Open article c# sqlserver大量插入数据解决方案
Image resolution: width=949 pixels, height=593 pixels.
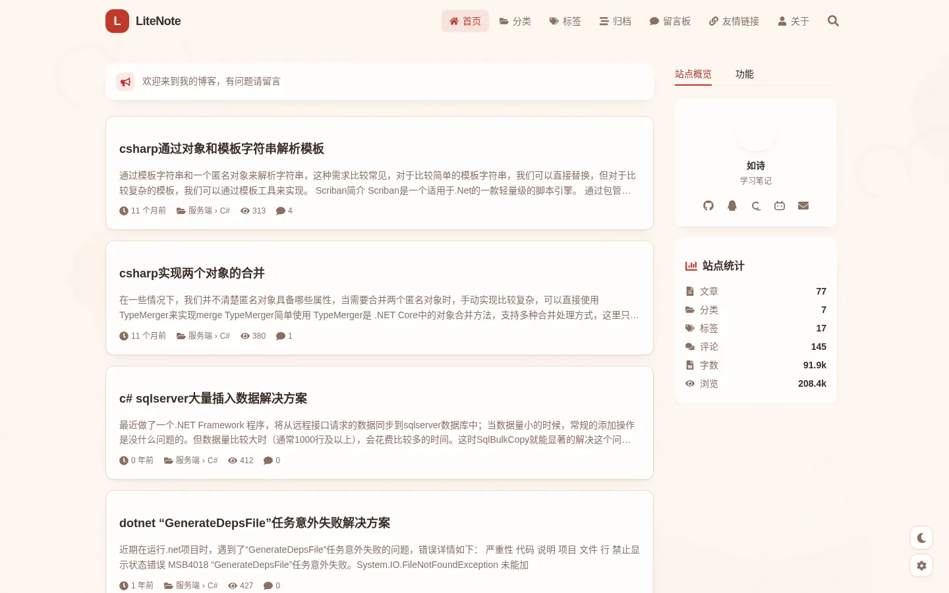click(213, 399)
